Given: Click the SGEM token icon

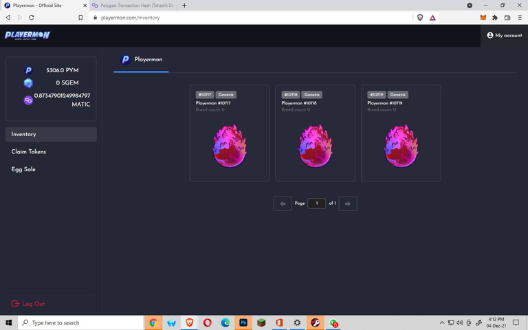Looking at the screenshot, I should (28, 82).
